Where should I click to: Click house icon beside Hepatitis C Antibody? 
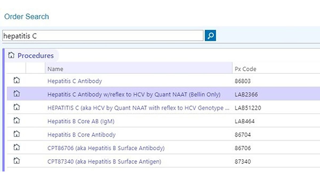pyautogui.click(x=17, y=80)
